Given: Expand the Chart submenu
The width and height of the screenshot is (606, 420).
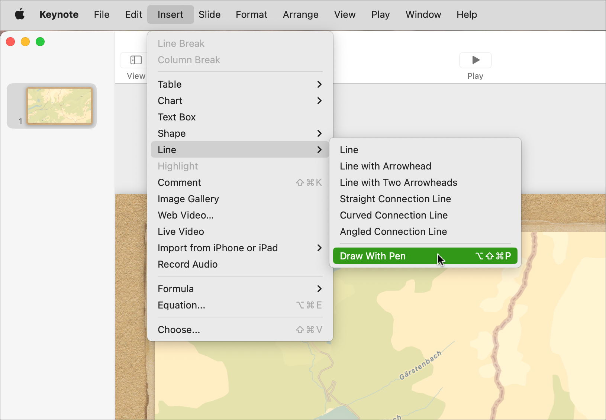Looking at the screenshot, I should (240, 101).
